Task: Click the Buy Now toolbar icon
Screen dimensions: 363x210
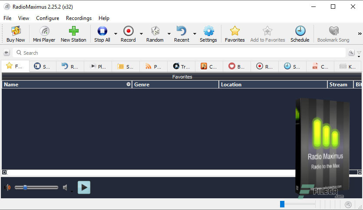Action: [16, 34]
